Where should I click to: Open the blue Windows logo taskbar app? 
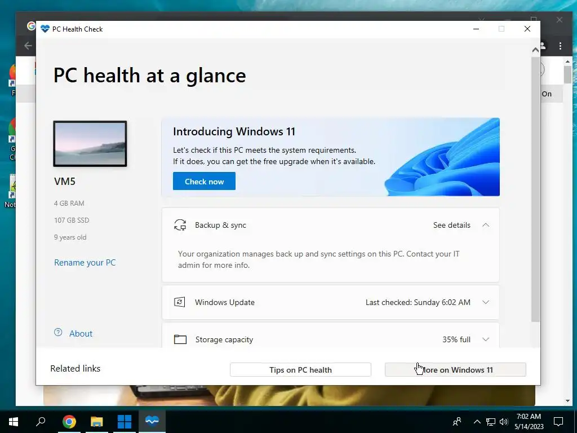tap(125, 421)
